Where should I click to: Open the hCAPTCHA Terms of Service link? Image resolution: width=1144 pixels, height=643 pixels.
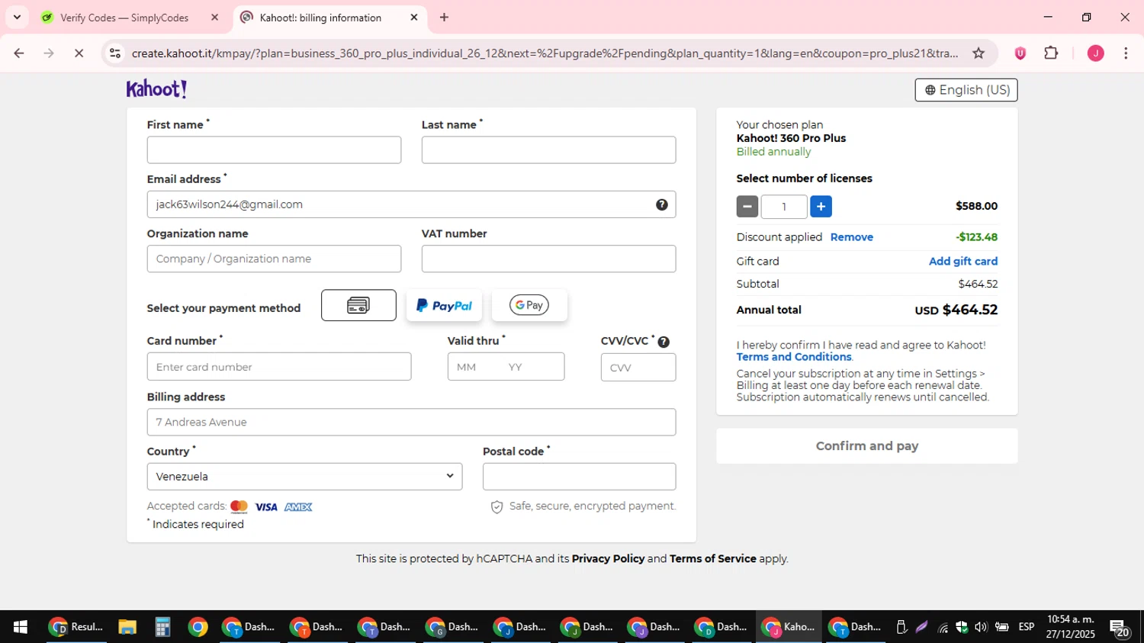[x=713, y=558]
